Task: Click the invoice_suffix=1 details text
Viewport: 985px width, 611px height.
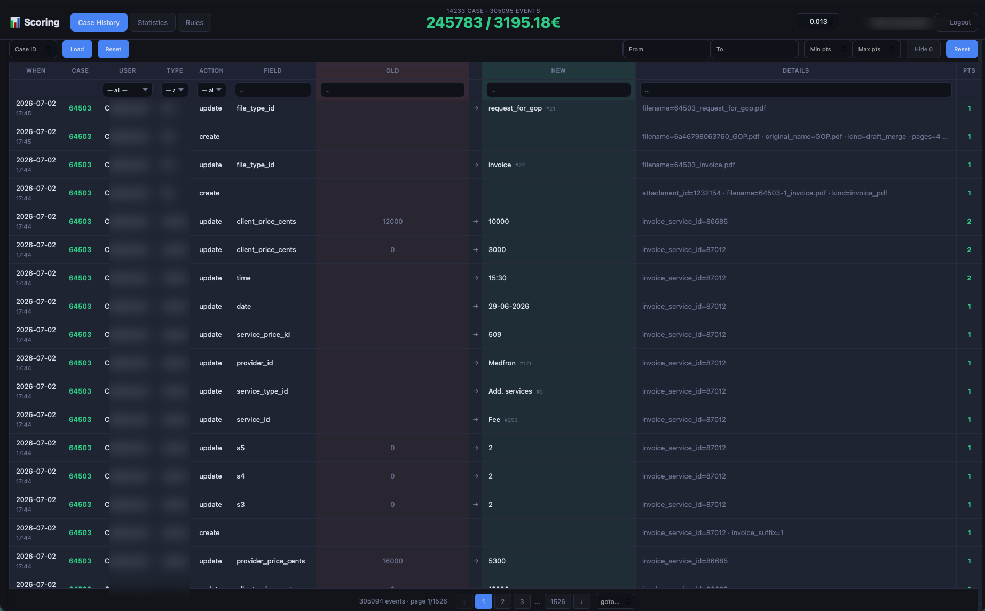Action: [x=757, y=532]
